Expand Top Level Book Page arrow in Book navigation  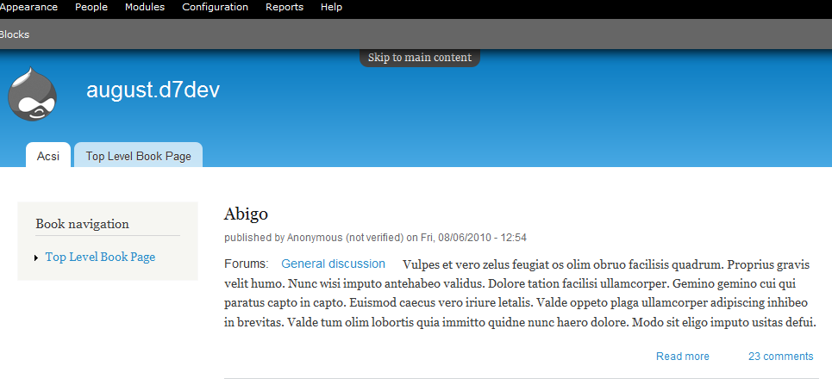[36, 258]
